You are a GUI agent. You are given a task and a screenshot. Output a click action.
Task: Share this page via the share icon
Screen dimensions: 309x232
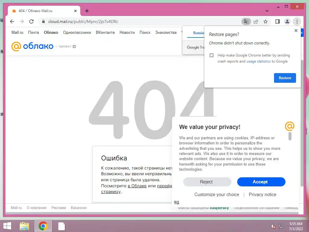tap(256, 21)
